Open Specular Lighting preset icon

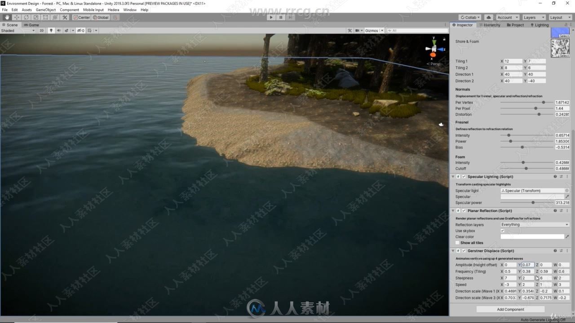[561, 177]
